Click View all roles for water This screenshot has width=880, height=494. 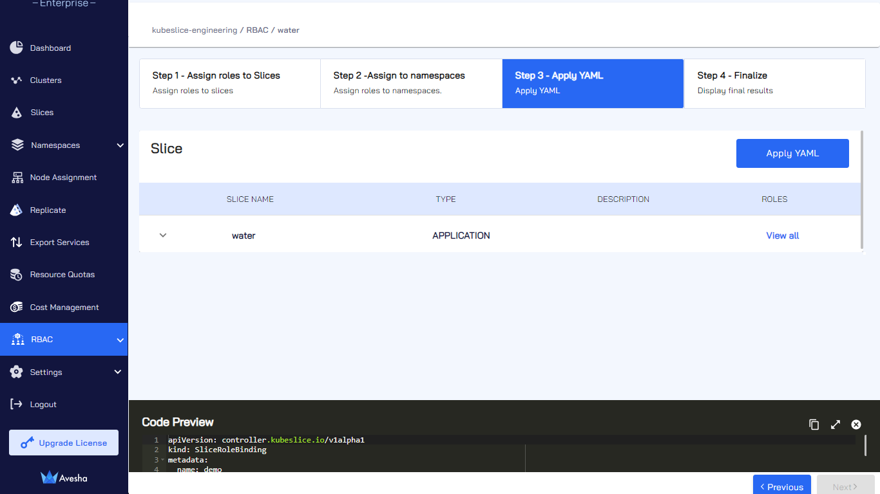(x=782, y=235)
